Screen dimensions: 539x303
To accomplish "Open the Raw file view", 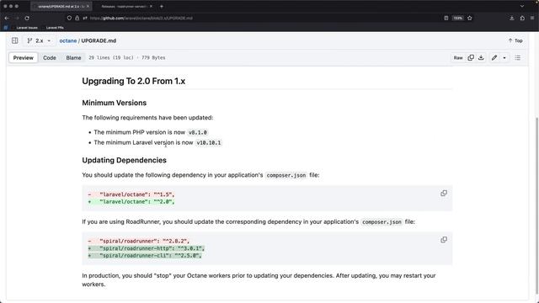I will click(458, 58).
